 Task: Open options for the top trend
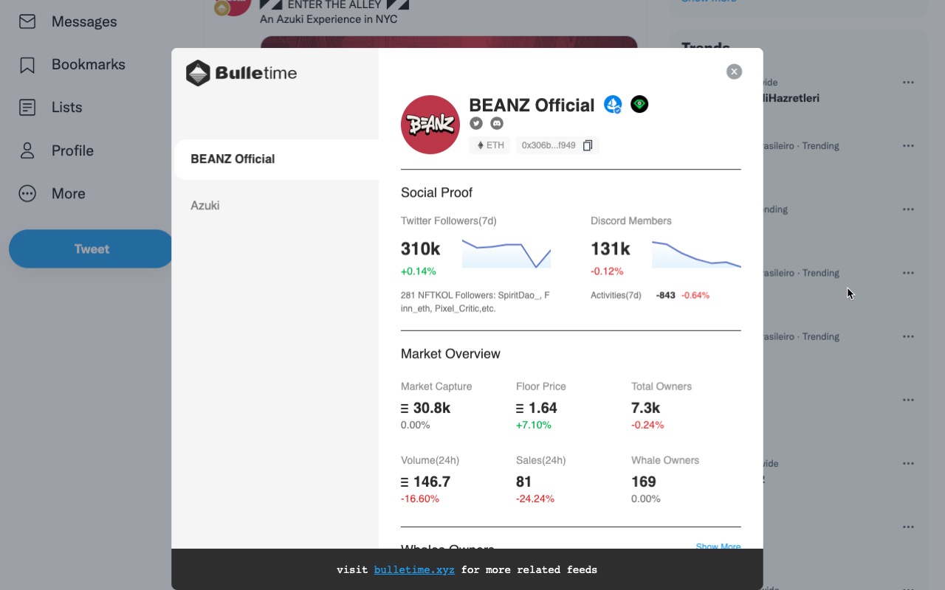(908, 83)
